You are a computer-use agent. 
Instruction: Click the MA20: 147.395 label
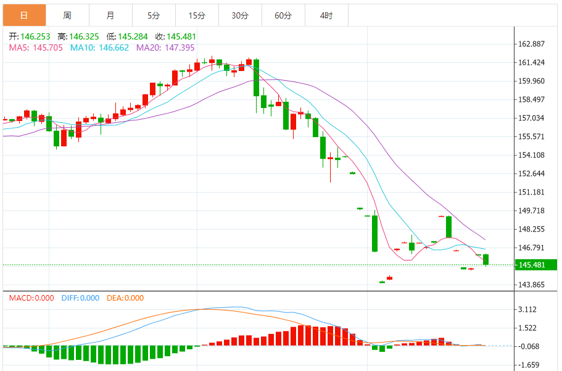click(165, 48)
